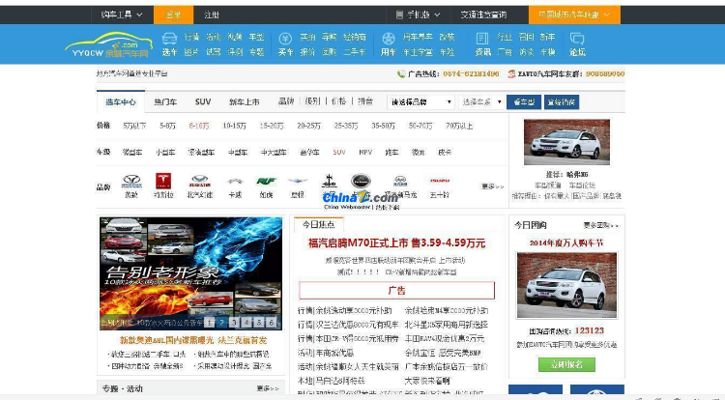This screenshot has width=725, height=400.
Task: Open headline 福汽启腾M70正式上市
Action: [396, 243]
